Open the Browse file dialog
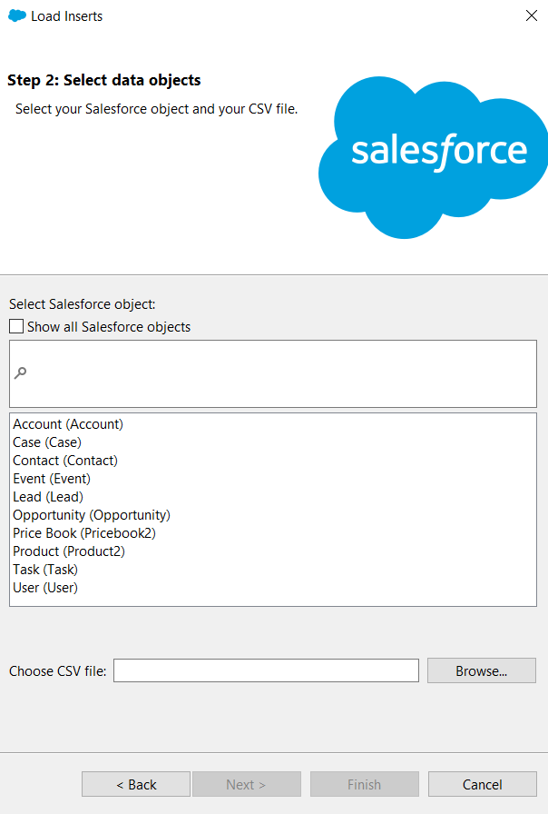This screenshot has width=548, height=814. tap(482, 671)
